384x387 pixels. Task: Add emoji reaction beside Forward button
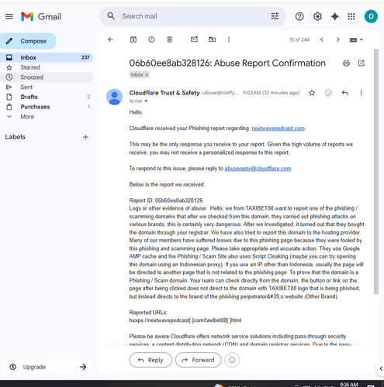[232, 360]
